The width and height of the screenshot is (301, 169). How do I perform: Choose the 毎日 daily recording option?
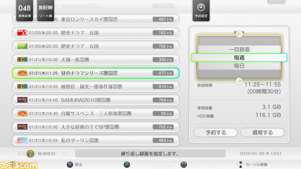coord(239,66)
